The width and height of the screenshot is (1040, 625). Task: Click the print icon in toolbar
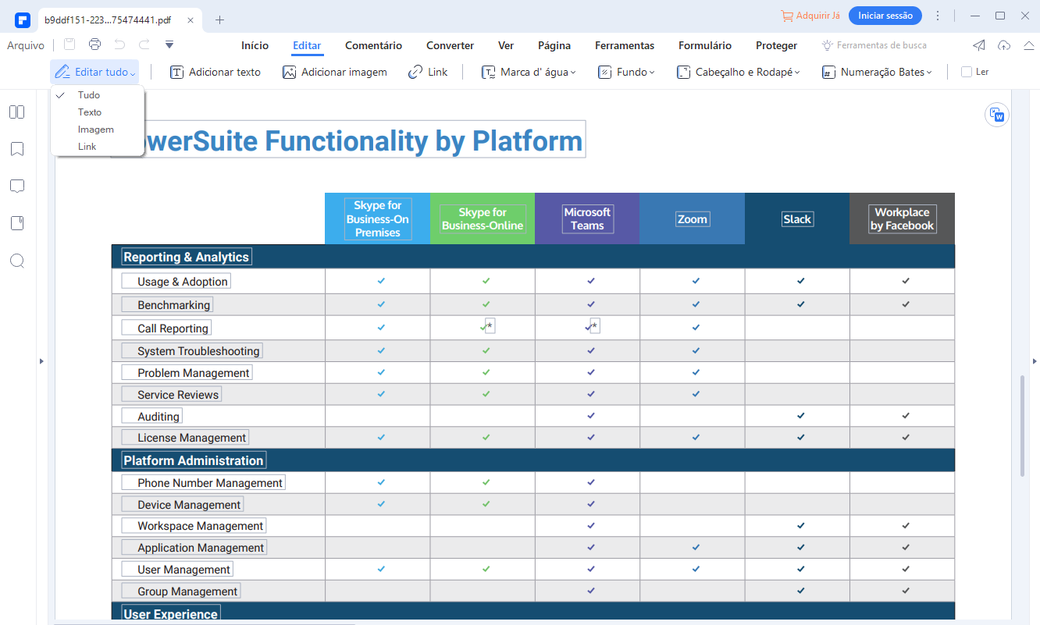(x=94, y=44)
